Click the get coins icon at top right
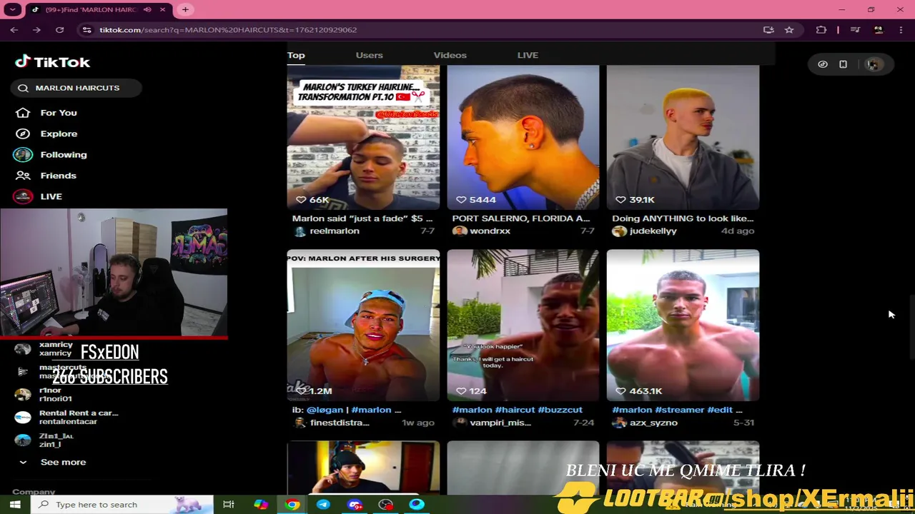This screenshot has width=915, height=514. coord(823,64)
